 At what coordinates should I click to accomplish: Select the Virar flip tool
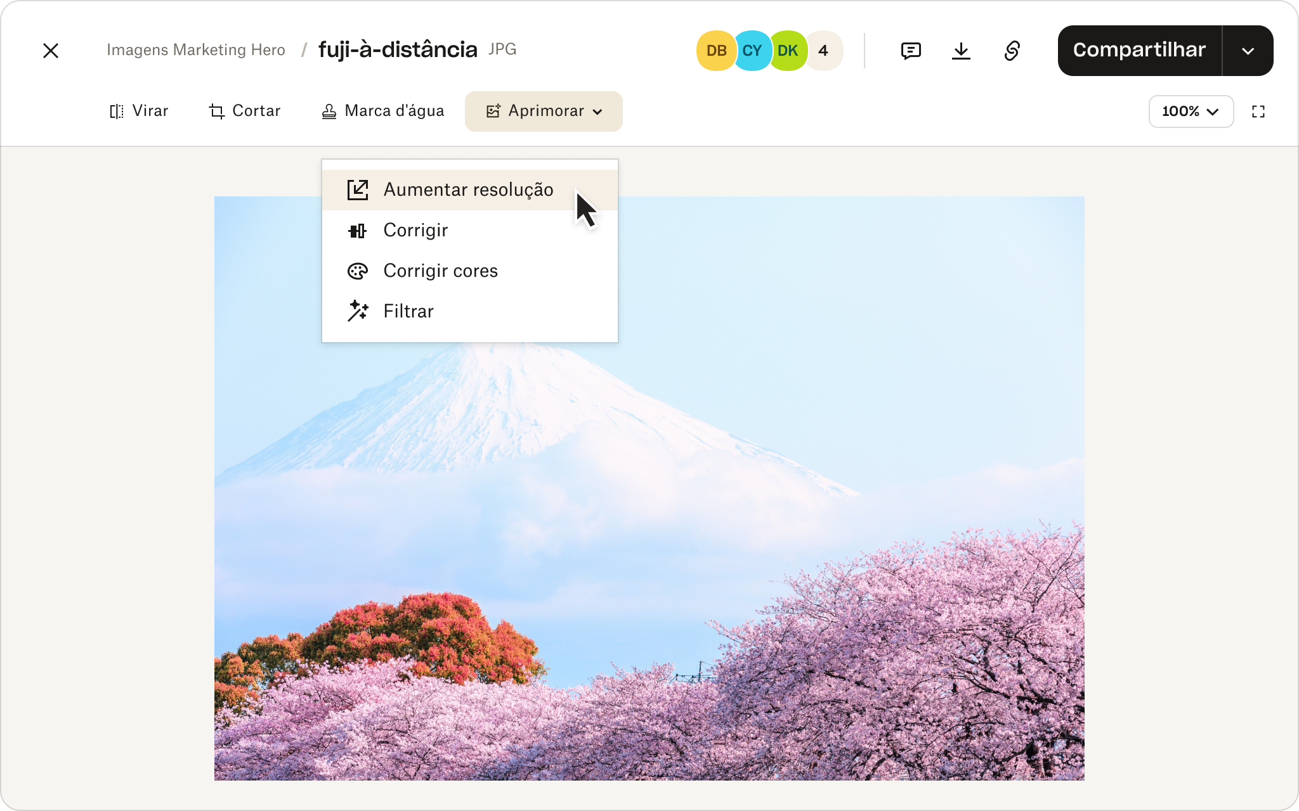coord(138,112)
